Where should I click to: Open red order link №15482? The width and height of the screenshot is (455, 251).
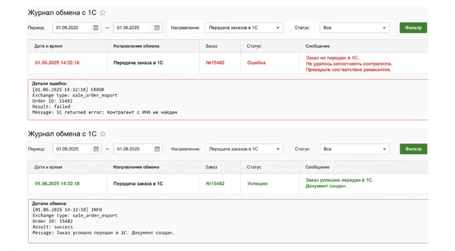(x=215, y=63)
